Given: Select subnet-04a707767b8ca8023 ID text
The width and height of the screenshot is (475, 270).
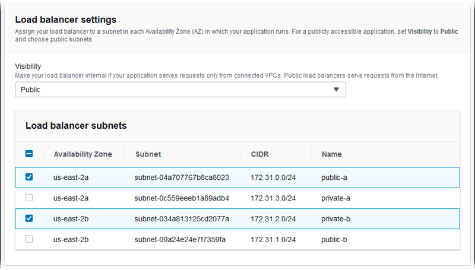Looking at the screenshot, I should [x=182, y=177].
